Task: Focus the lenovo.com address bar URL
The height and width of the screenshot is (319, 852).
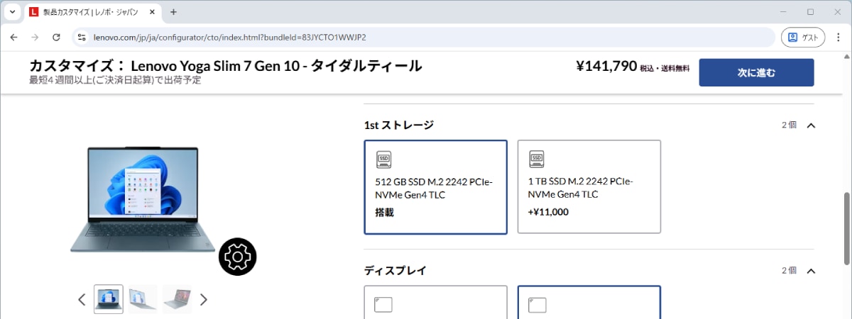Action: [x=229, y=37]
